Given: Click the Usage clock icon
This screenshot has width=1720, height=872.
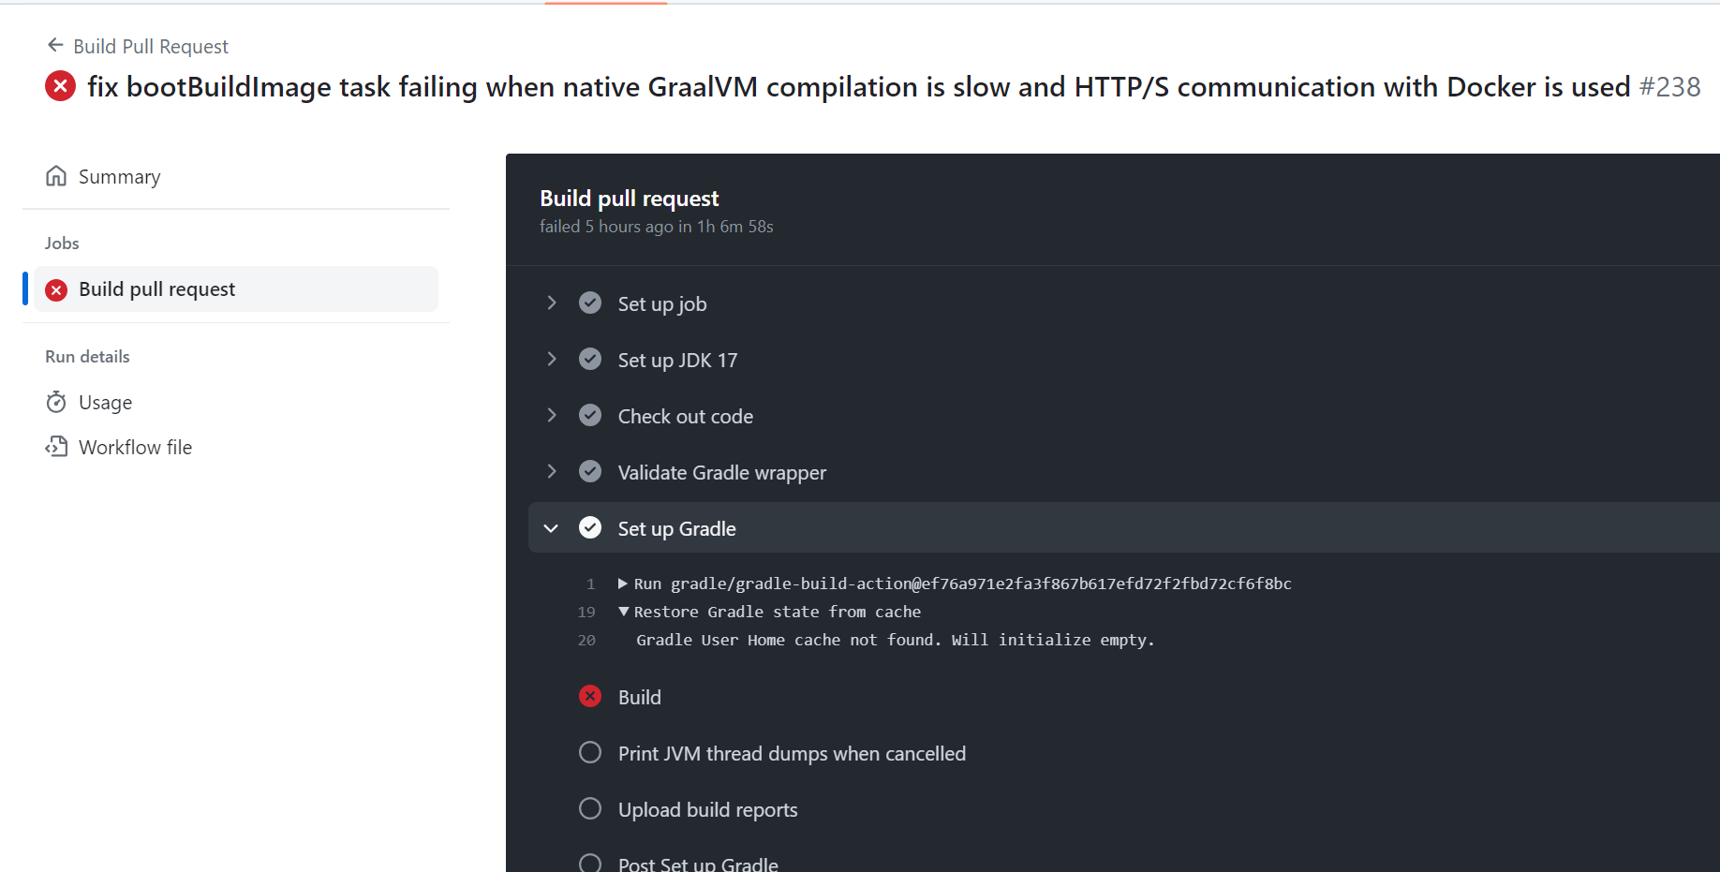Looking at the screenshot, I should pyautogui.click(x=56, y=402).
